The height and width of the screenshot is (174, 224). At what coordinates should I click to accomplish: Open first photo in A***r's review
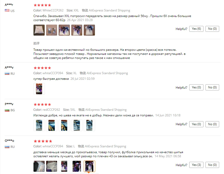(39, 30)
